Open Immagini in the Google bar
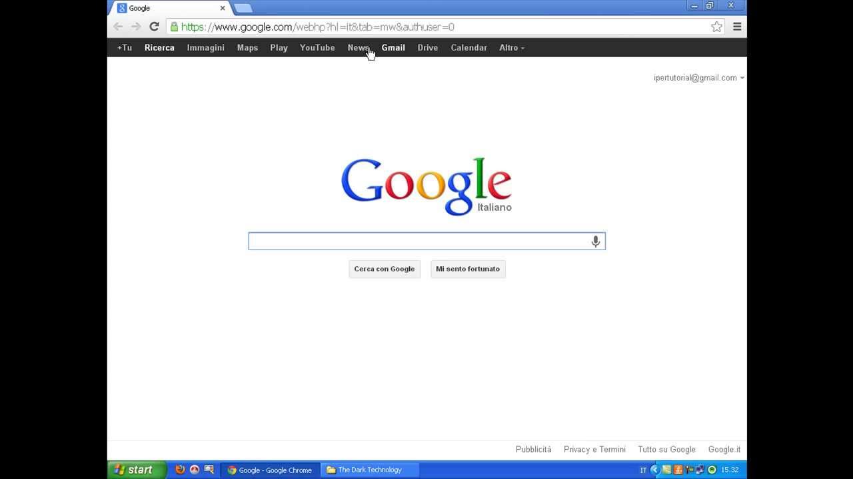This screenshot has width=853, height=479. click(205, 48)
